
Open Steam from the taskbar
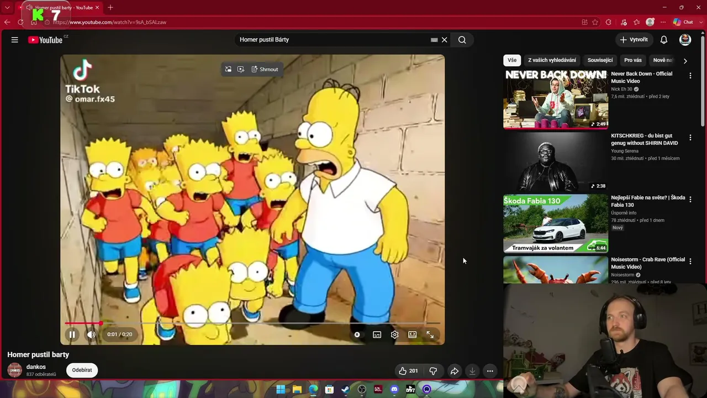345,389
